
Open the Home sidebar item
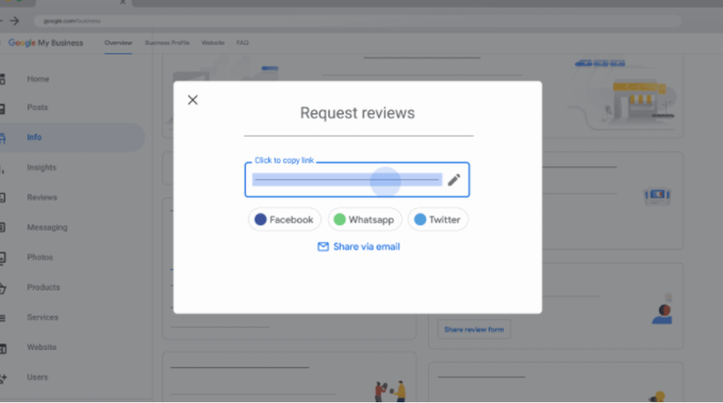point(38,79)
